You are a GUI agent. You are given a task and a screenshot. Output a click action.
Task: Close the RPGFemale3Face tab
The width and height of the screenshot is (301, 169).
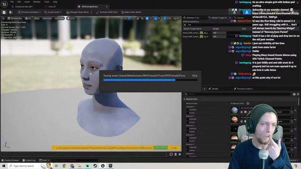pos(107,7)
